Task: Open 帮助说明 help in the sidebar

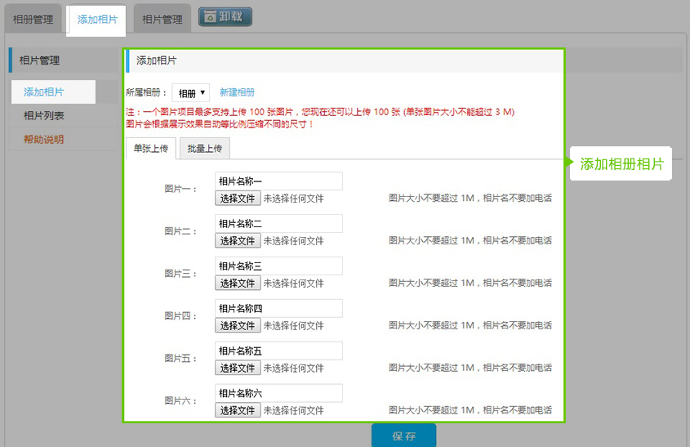Action: pyautogui.click(x=44, y=140)
